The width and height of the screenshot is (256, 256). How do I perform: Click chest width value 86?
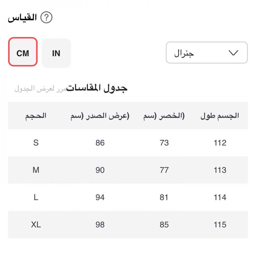tap(100, 143)
